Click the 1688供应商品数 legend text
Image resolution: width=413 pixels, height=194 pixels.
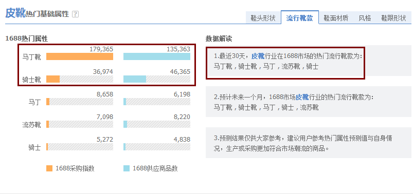click(x=155, y=168)
